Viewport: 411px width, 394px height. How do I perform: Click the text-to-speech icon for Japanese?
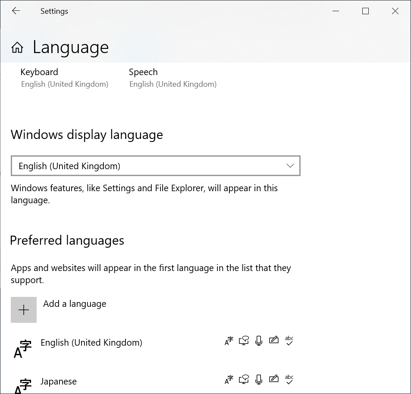[x=244, y=379]
